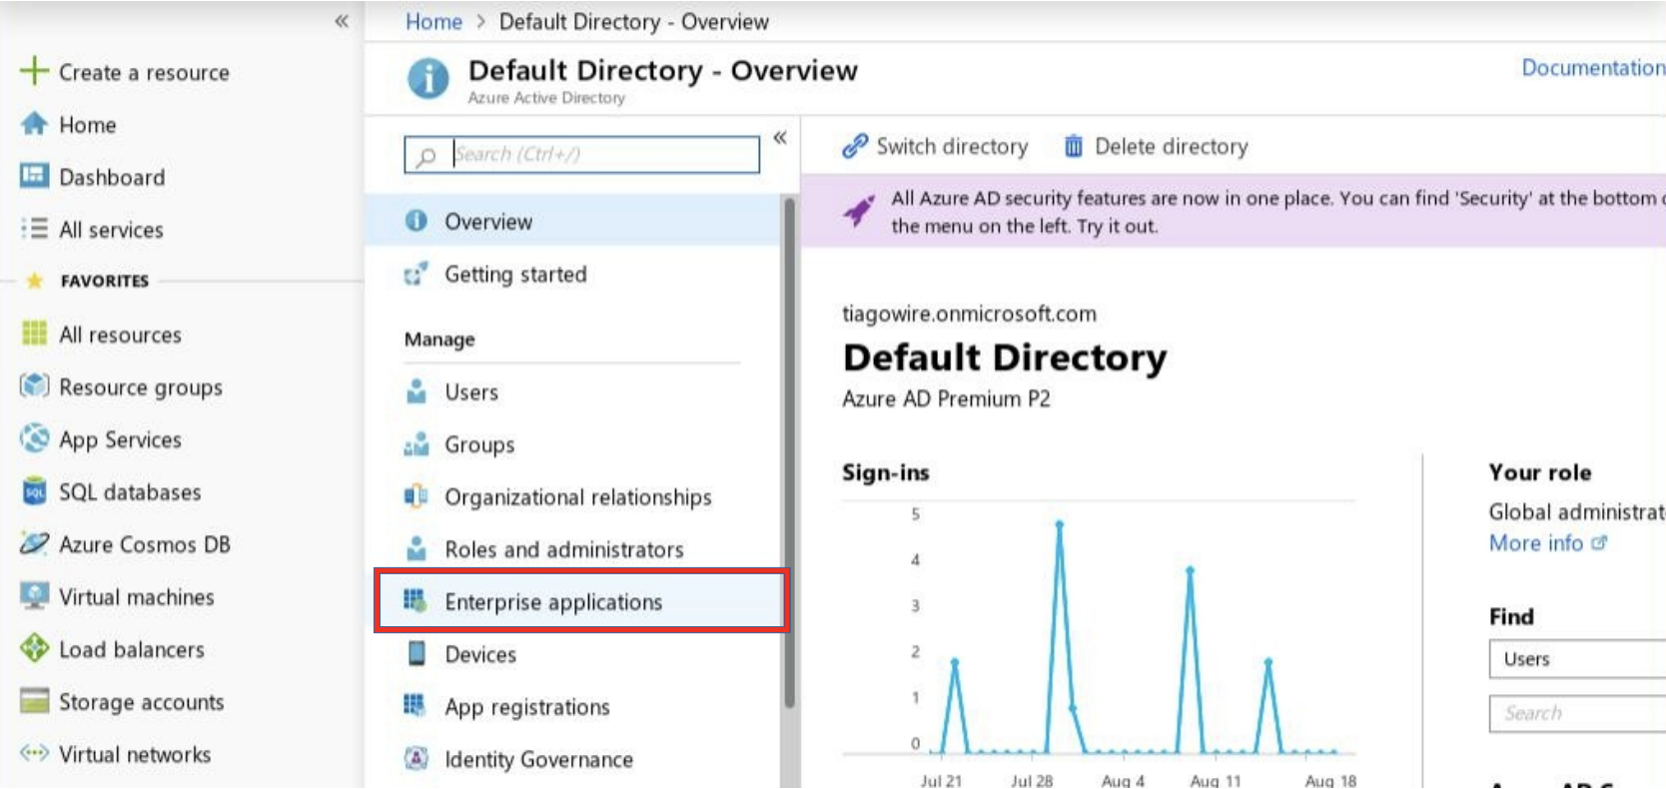Click Azure AD Premium P2 text
The height and width of the screenshot is (789, 1666).
[946, 398]
